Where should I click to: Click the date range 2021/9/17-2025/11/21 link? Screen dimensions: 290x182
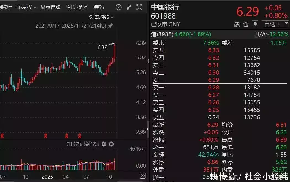[x=71, y=25]
